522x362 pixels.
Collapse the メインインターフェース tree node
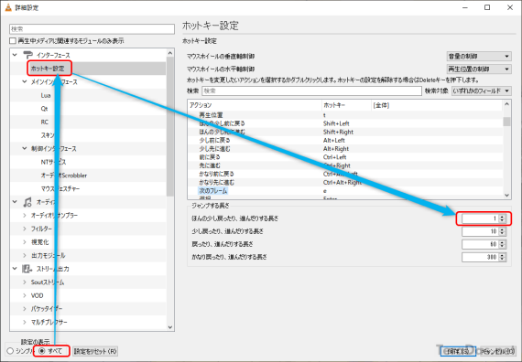[x=25, y=81]
